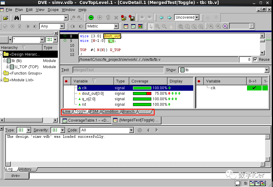Open the annotated source view icon
The width and height of the screenshot is (273, 187).
126,26
